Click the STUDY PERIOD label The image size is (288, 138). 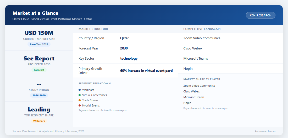(39, 90)
